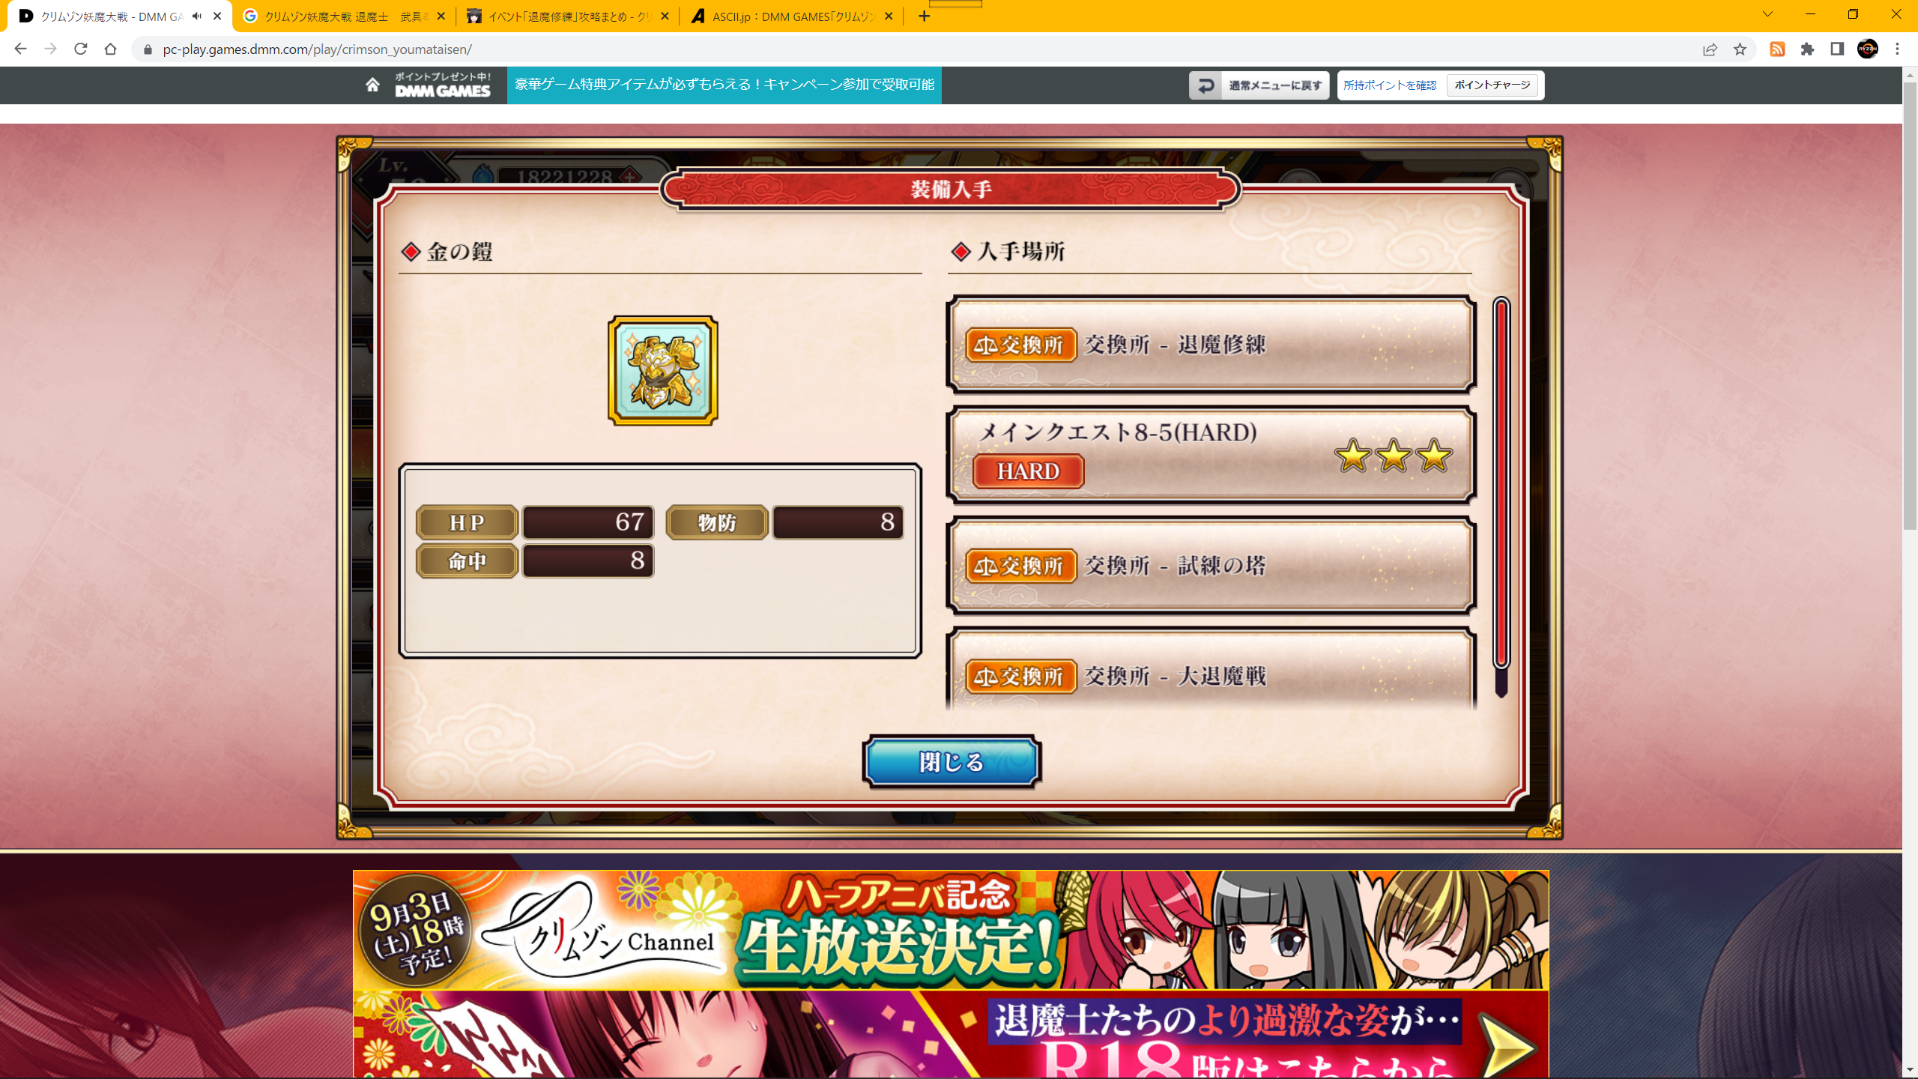Bookmark this page with star icon
This screenshot has height=1079, width=1918.
[x=1740, y=49]
